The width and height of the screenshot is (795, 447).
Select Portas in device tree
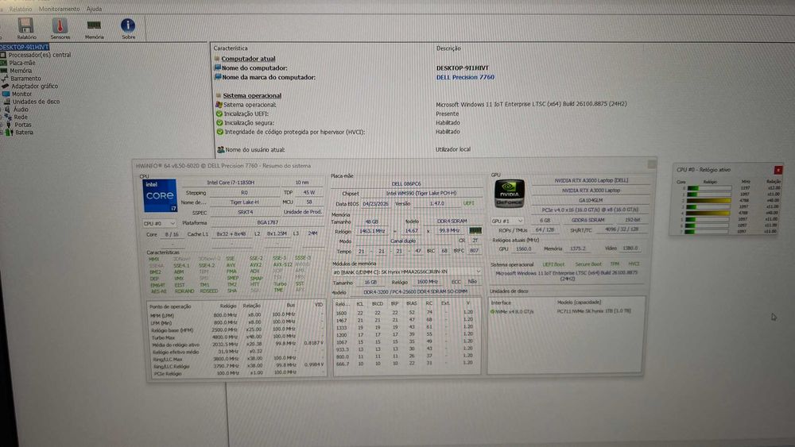point(23,125)
